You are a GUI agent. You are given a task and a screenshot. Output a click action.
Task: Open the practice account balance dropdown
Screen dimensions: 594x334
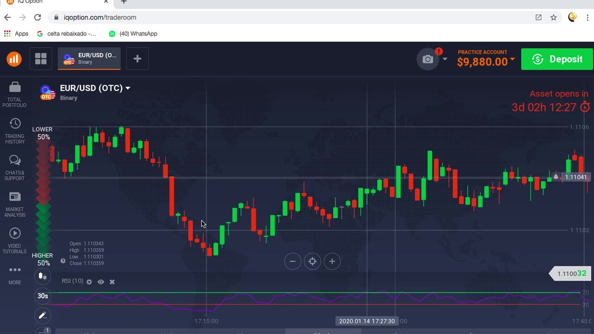485,58
